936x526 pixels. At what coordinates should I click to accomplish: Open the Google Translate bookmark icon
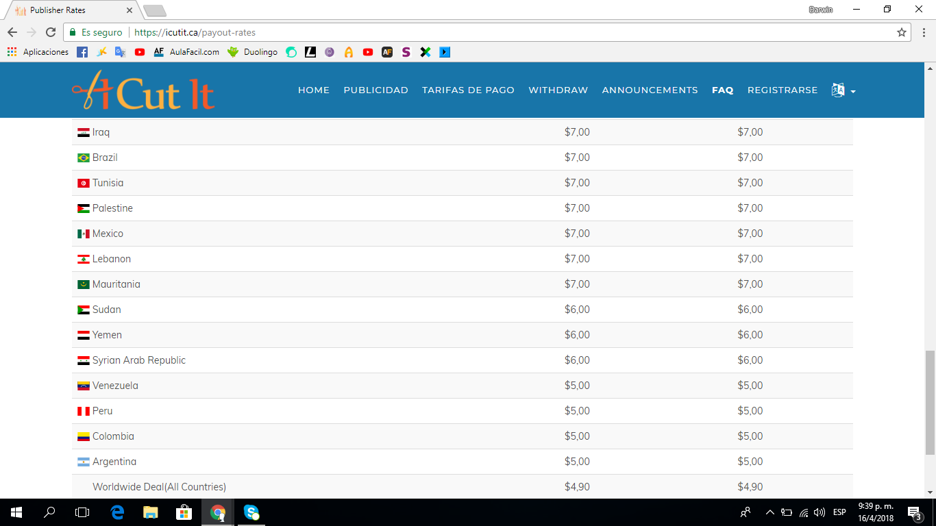[121, 51]
